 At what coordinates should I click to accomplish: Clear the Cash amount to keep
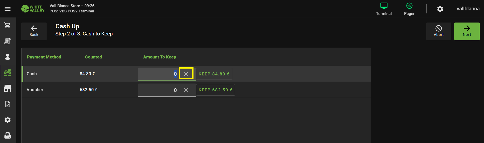coord(186,74)
